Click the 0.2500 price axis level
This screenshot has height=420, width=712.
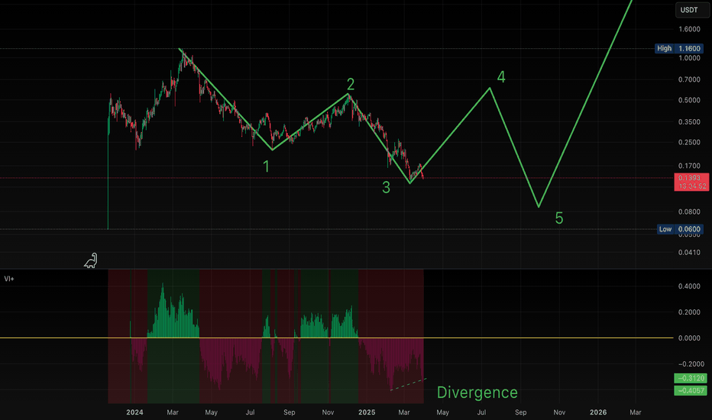click(689, 142)
